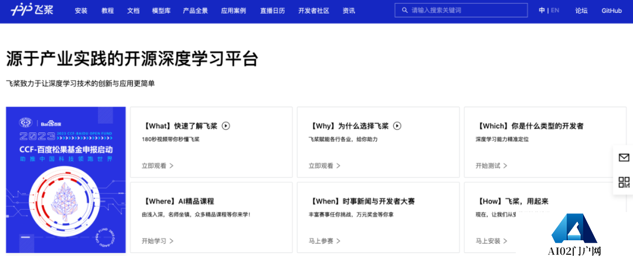Open the CCF-百度松果基金 banner

click(x=66, y=180)
